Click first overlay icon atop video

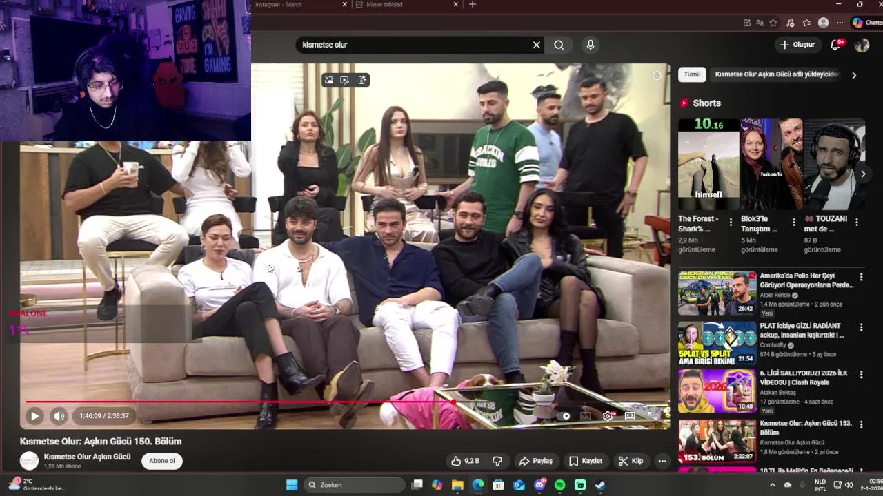329,80
